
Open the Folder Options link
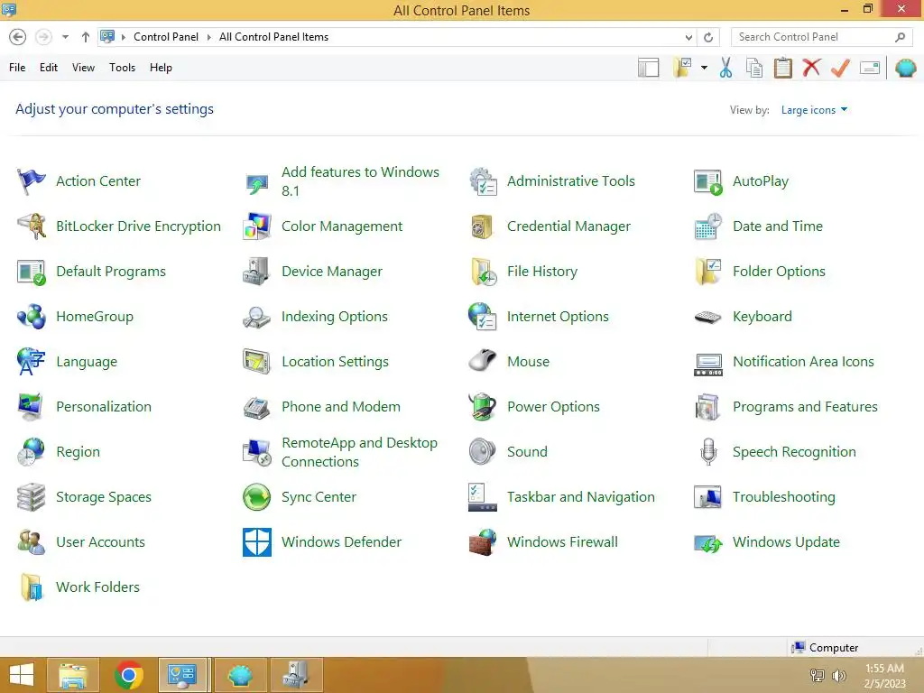tap(779, 272)
